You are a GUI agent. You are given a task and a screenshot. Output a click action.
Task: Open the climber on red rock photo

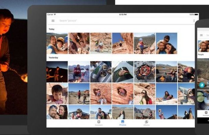point(122,43)
